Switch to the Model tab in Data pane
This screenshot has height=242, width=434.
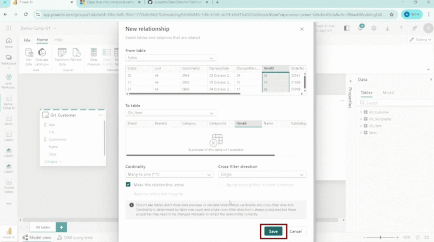(x=388, y=93)
